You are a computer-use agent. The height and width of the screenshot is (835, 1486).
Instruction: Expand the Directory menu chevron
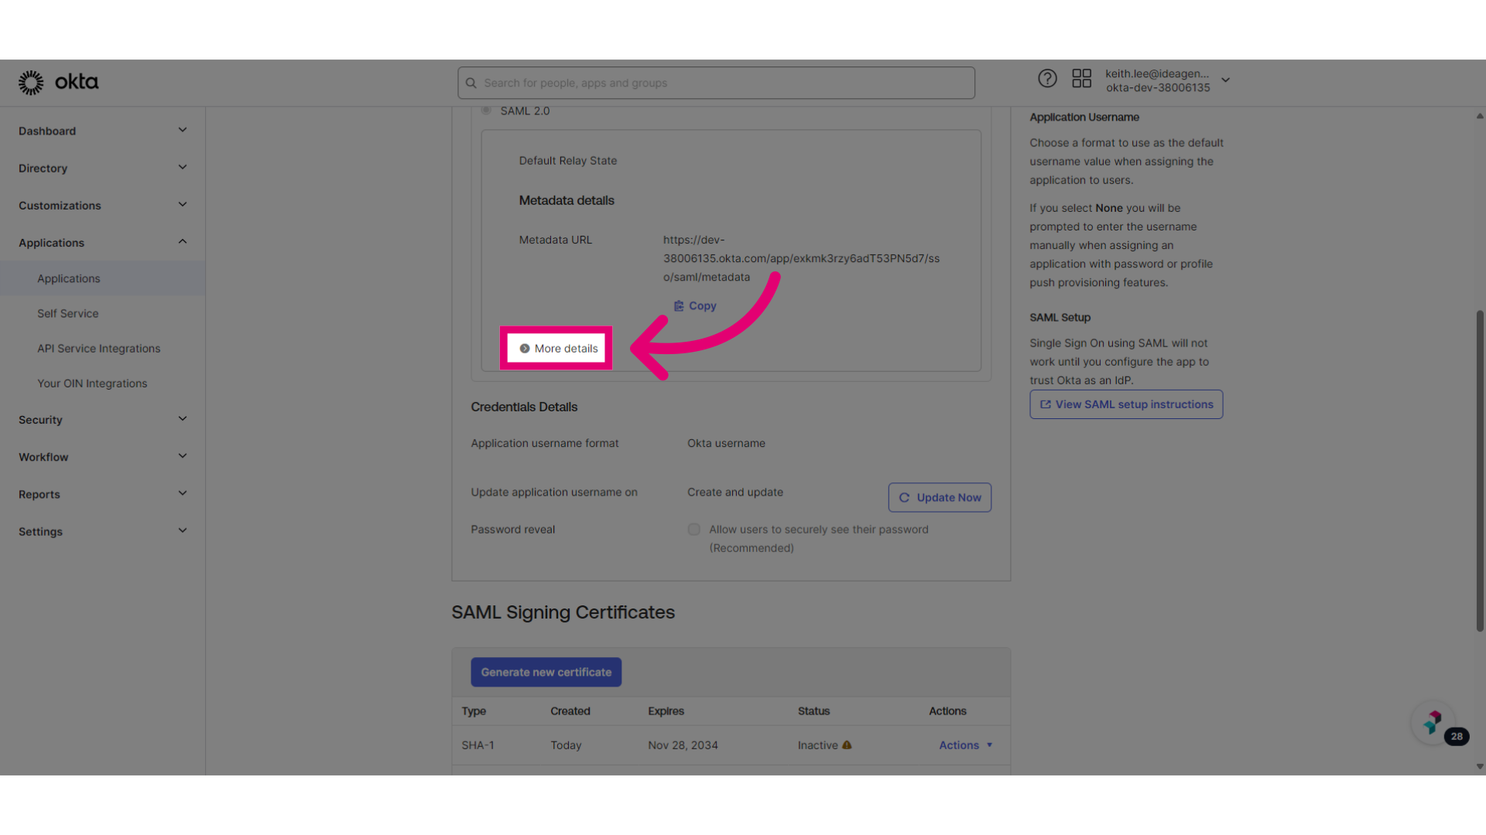(x=183, y=167)
